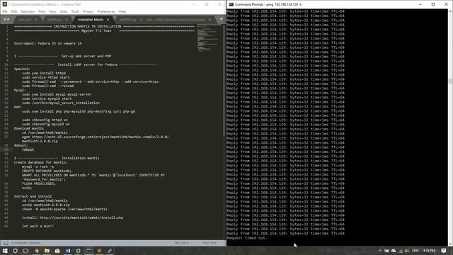
Task: Open Cortana search circle on taskbar
Action: (16, 251)
